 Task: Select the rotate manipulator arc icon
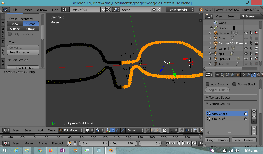[118, 130]
